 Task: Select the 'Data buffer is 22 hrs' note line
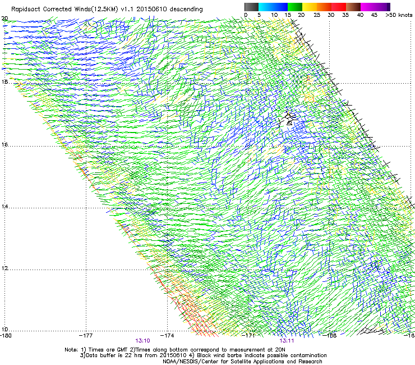click(x=203, y=355)
